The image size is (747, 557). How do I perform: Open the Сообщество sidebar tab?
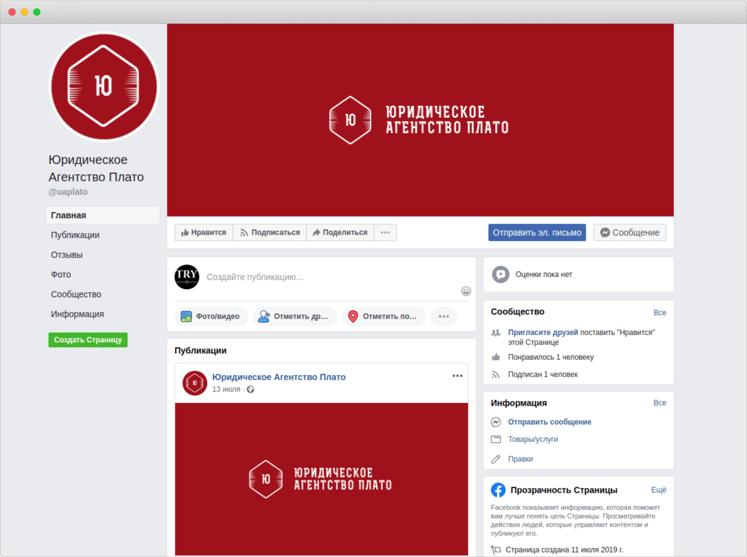(76, 294)
